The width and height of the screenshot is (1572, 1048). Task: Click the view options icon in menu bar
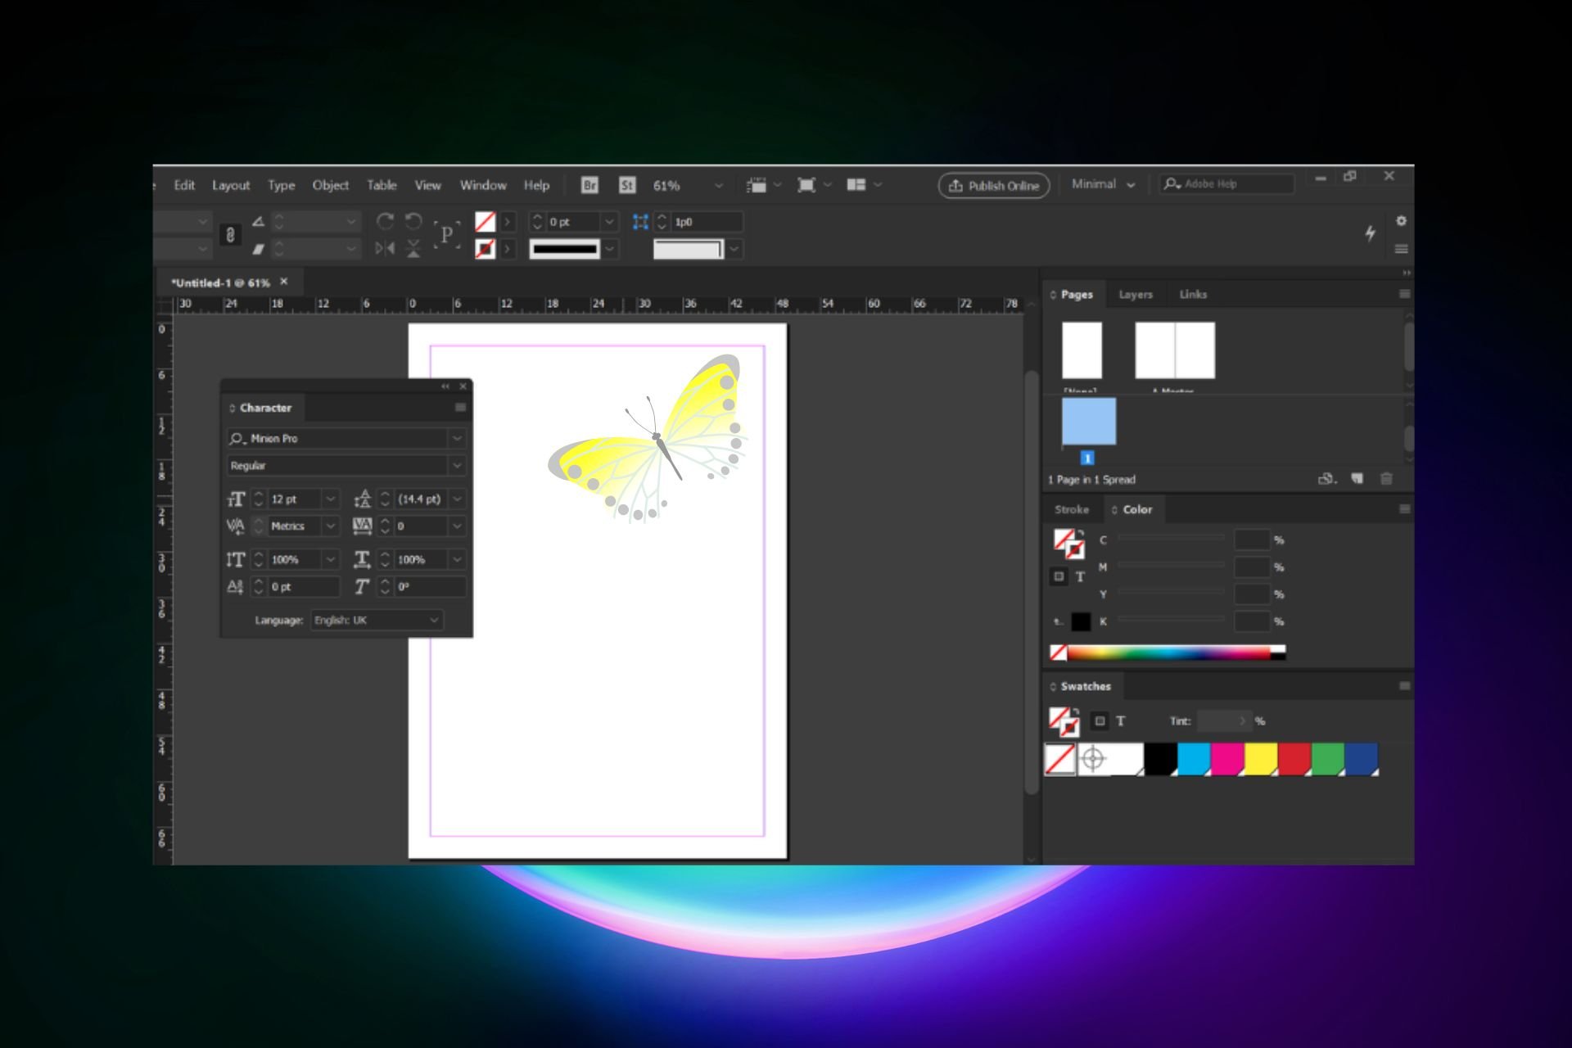757,185
